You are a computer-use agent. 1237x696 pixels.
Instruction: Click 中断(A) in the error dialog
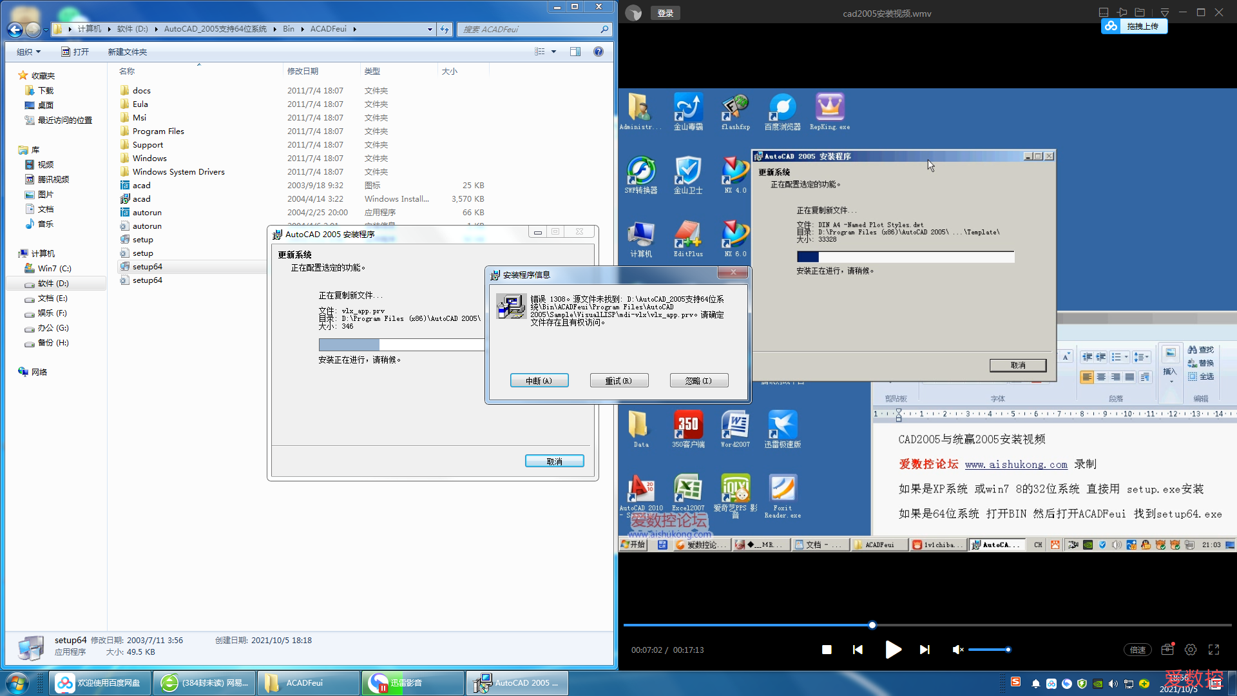click(539, 381)
